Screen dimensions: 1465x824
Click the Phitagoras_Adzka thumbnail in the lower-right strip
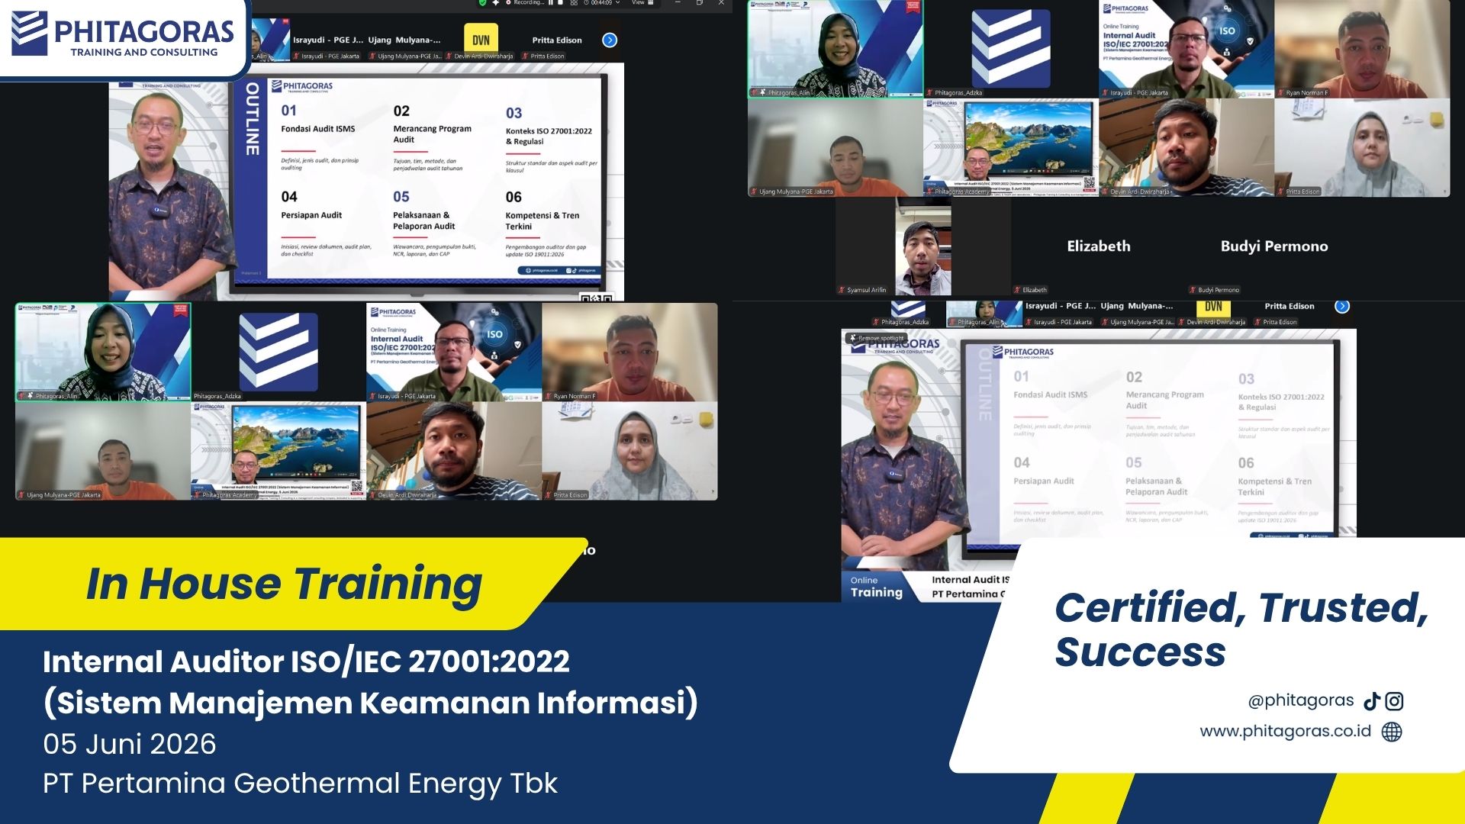pos(908,314)
